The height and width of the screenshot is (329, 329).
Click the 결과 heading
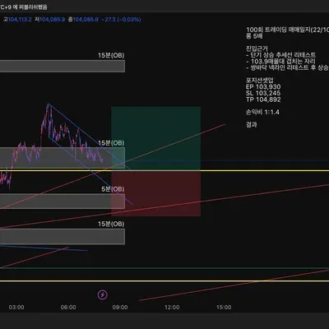(x=252, y=125)
